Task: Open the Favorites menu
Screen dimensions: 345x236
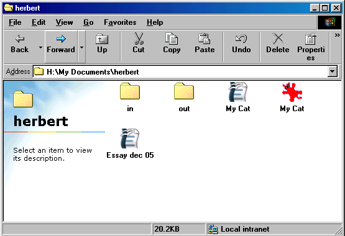Action: click(120, 22)
